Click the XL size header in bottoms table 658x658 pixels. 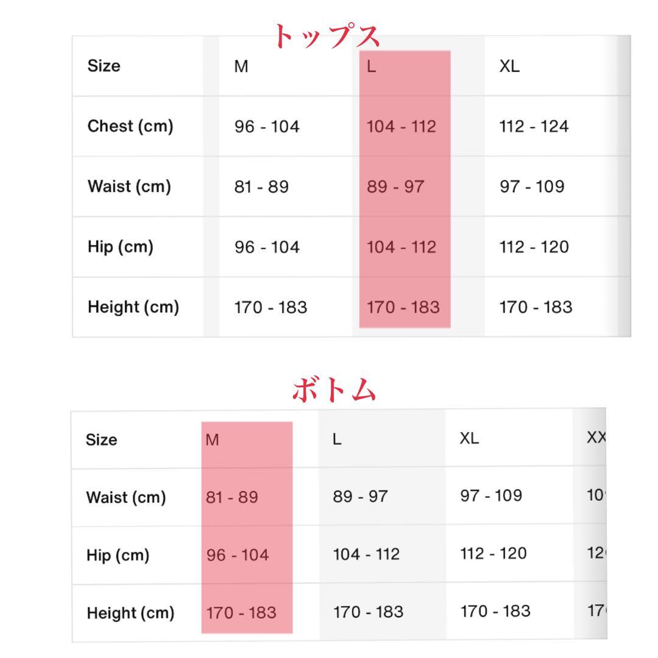[x=470, y=439]
